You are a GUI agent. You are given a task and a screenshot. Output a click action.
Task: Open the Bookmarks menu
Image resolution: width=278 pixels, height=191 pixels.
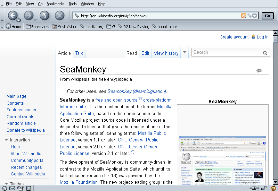click(55, 4)
